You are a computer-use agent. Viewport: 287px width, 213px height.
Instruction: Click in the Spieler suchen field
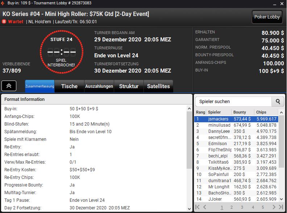(234, 102)
